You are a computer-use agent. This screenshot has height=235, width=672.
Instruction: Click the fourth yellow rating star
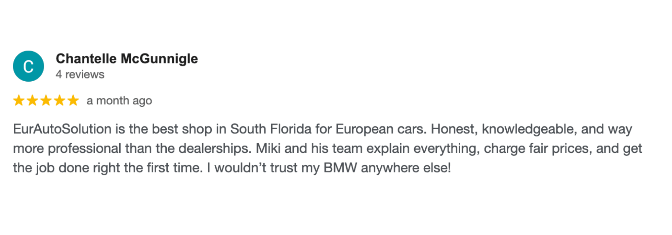coord(59,100)
